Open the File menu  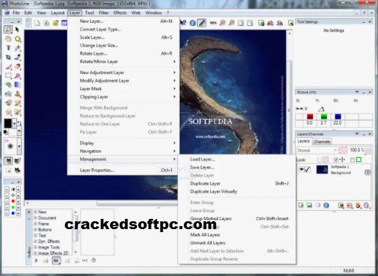click(x=16, y=13)
